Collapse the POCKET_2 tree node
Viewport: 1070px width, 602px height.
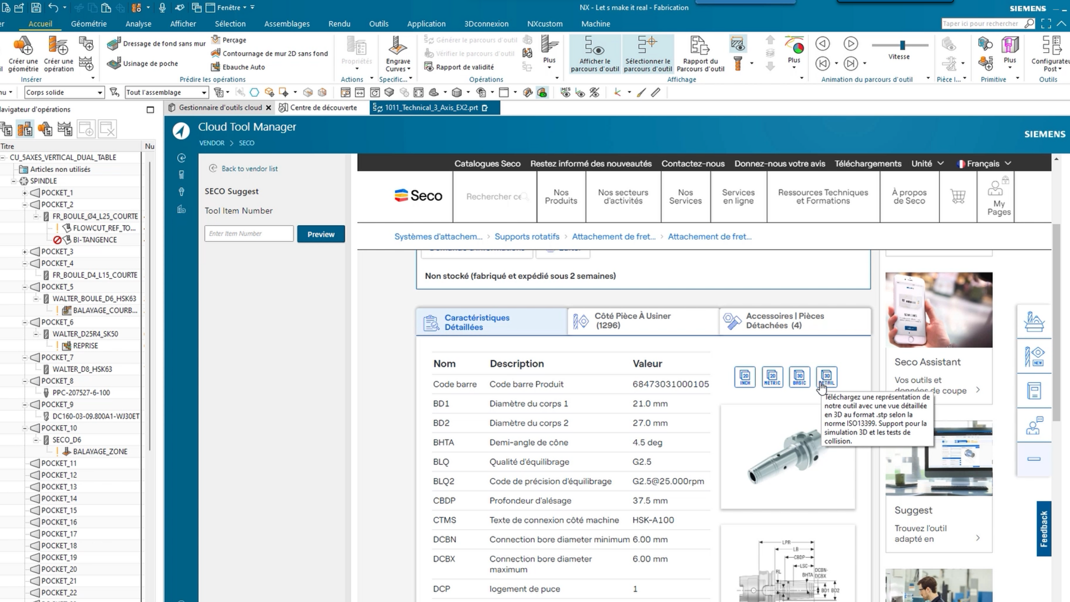25,204
